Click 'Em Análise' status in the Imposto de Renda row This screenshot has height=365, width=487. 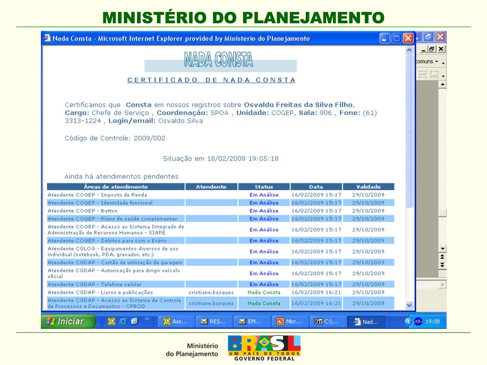(x=264, y=195)
